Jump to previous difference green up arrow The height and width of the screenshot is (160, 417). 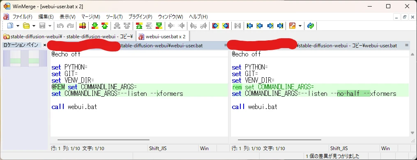[105, 26]
